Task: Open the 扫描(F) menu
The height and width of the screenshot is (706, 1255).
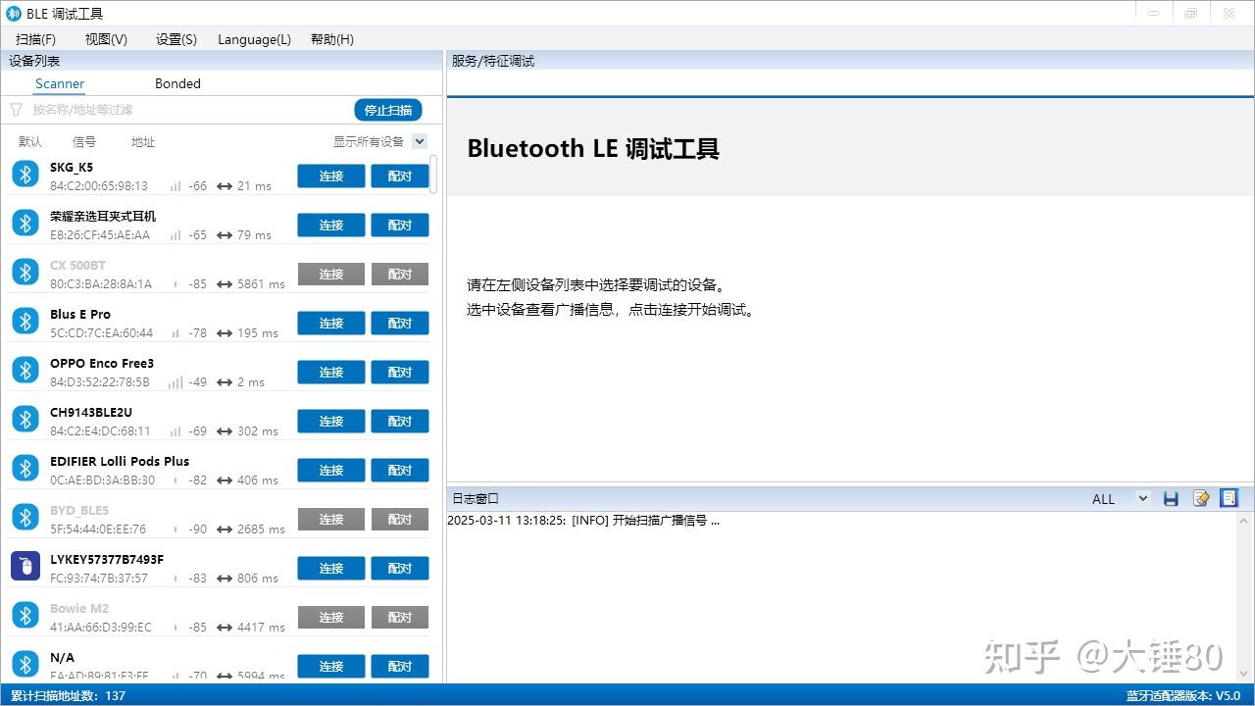Action: coord(36,39)
